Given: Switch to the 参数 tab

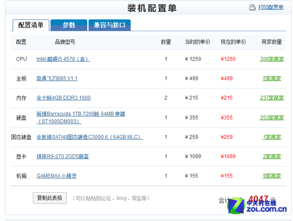Looking at the screenshot, I should pos(69,25).
